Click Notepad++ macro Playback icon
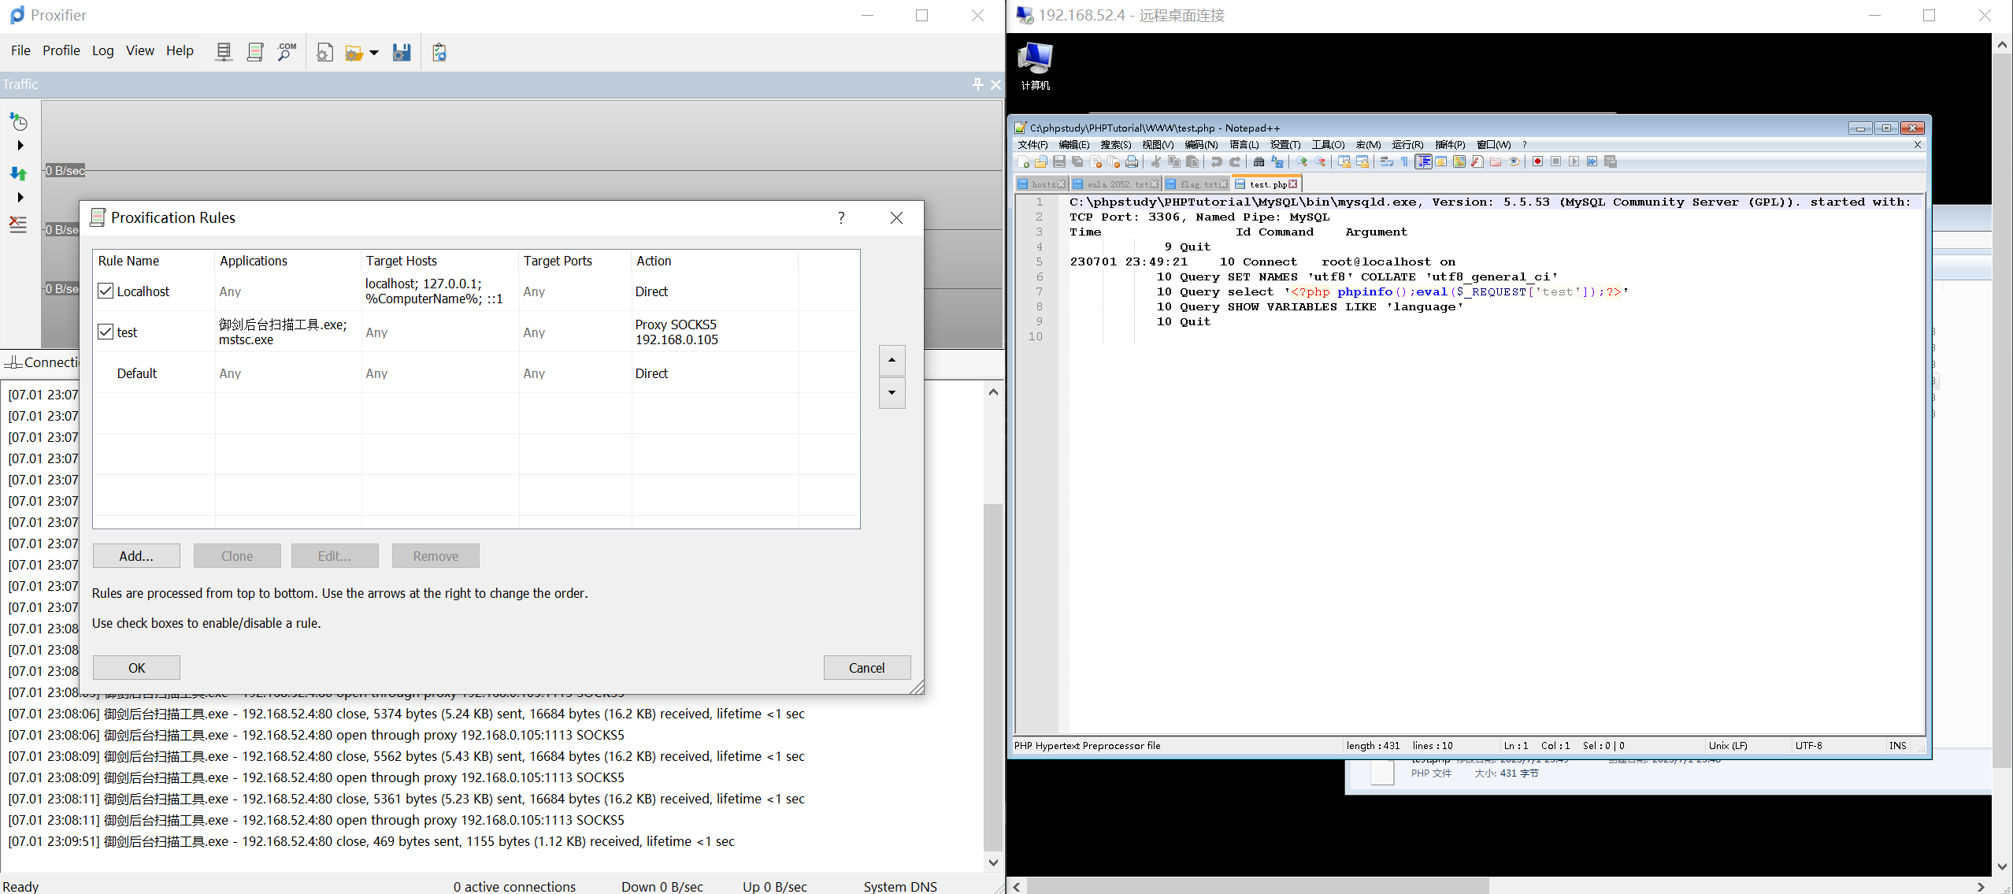2013x894 pixels. (1574, 161)
